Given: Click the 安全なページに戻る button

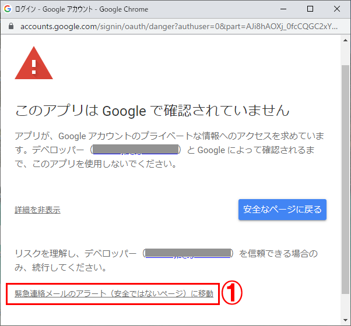Looking at the screenshot, I should coord(282,210).
